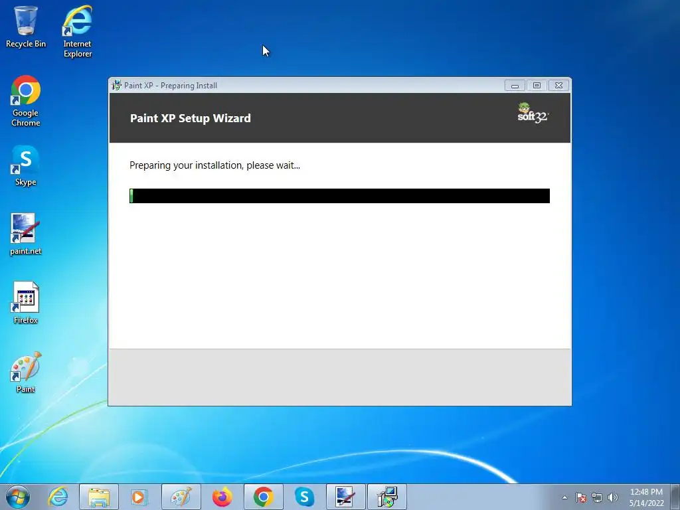Show hidden system tray icons arrow
680x510 pixels.
564,497
